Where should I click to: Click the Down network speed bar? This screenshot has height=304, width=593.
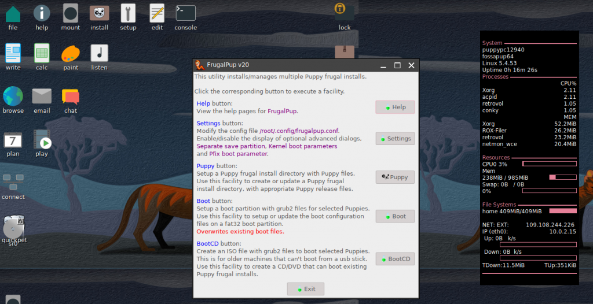pos(538,258)
